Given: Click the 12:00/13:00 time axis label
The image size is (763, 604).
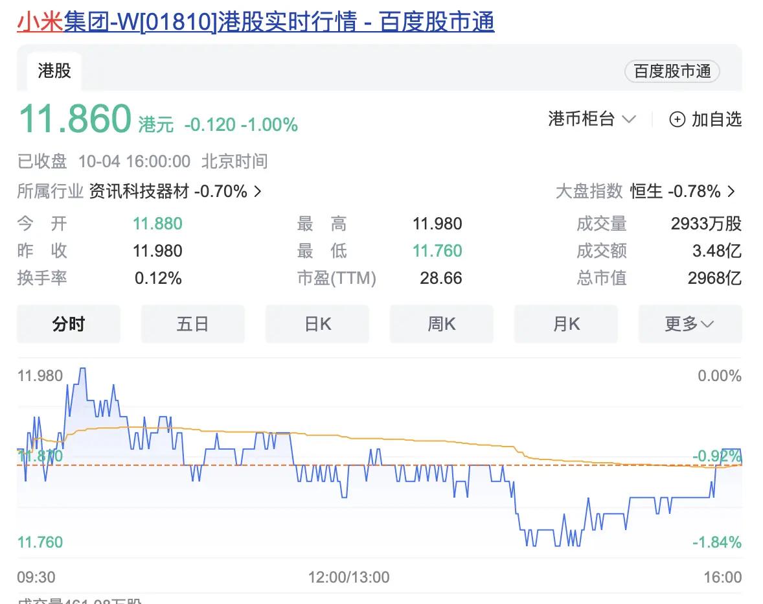Looking at the screenshot, I should click(349, 577).
